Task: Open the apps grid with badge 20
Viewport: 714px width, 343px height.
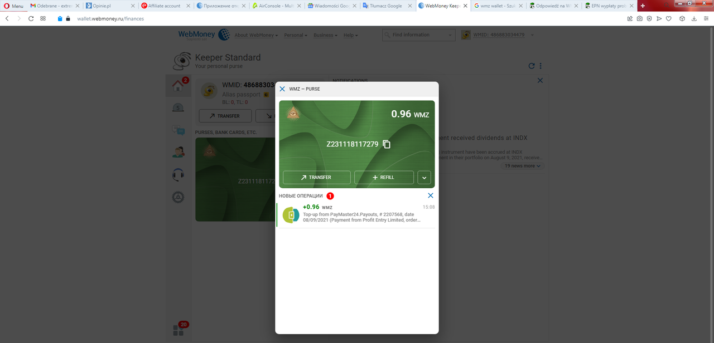Action: pos(178,330)
